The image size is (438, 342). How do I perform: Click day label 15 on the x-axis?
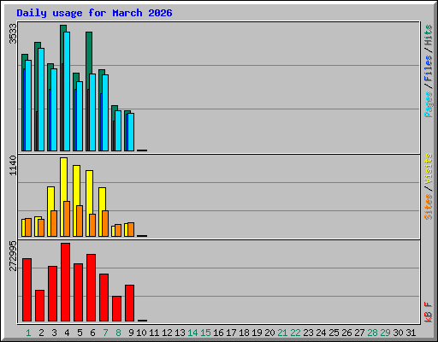pos(205,333)
